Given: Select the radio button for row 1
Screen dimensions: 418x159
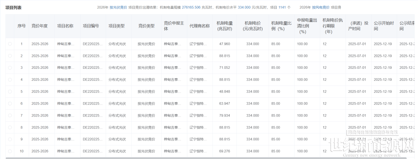Looking at the screenshot, I should point(10,44).
